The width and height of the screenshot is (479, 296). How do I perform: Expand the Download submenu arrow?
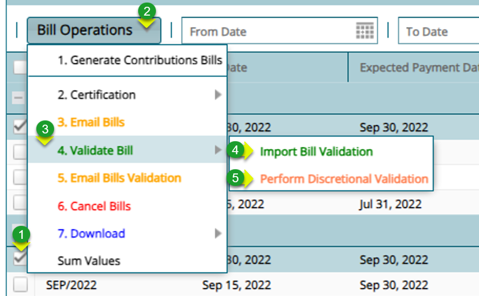[218, 233]
